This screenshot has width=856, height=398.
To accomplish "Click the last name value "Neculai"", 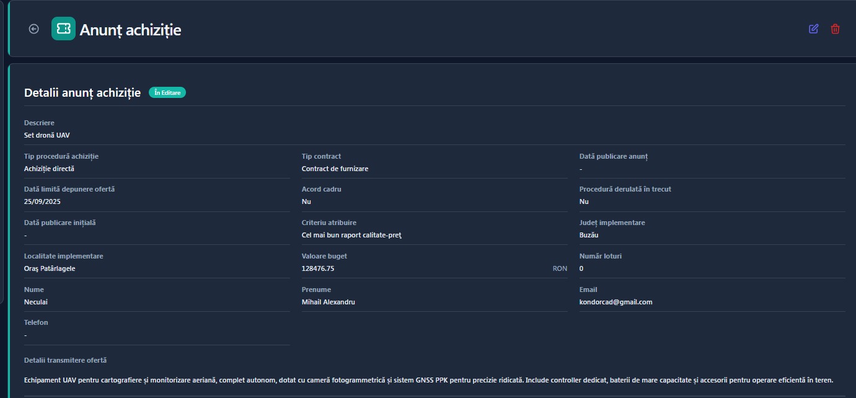I will 36,303.
